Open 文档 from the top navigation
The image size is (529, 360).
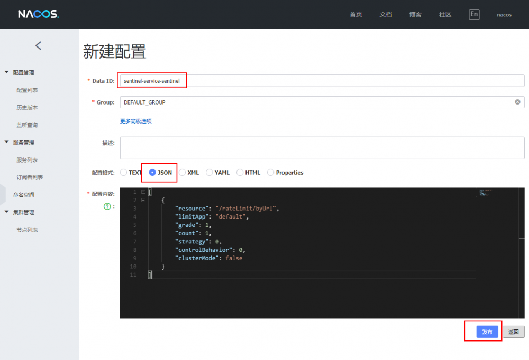[386, 14]
